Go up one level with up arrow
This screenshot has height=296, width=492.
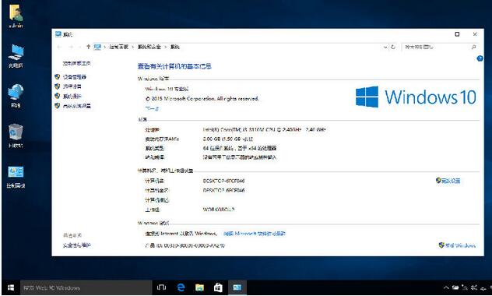pos(88,47)
